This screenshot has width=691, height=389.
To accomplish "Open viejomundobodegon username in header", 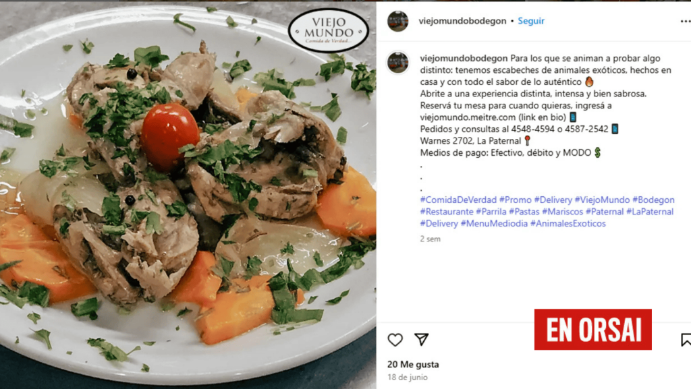I will tap(462, 21).
